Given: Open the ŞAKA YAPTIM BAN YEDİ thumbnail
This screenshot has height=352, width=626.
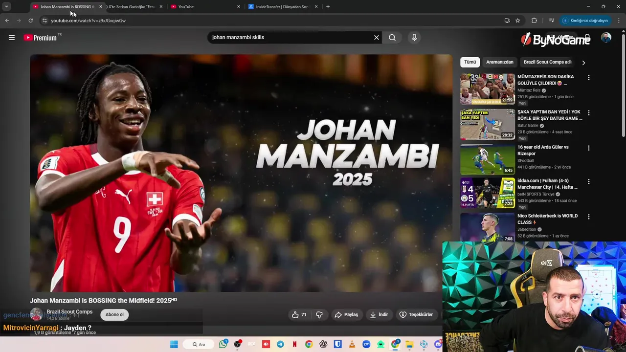Looking at the screenshot, I should (x=488, y=124).
